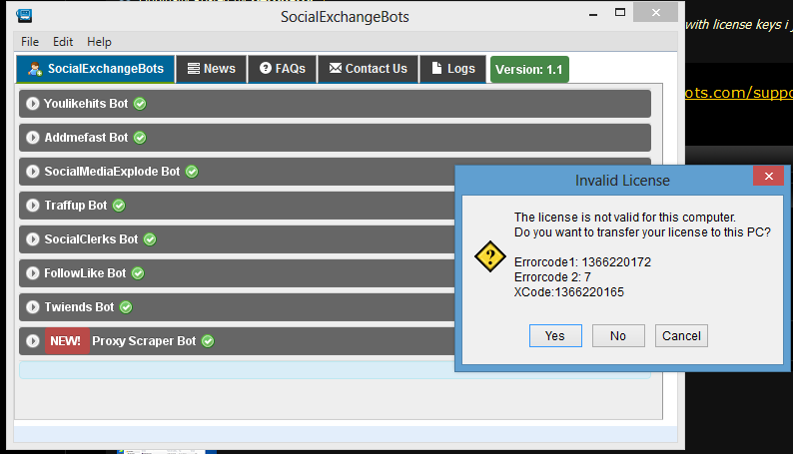The height and width of the screenshot is (454, 793).
Task: Click green checkmark beside SocialClerks Bot
Action: 150,238
